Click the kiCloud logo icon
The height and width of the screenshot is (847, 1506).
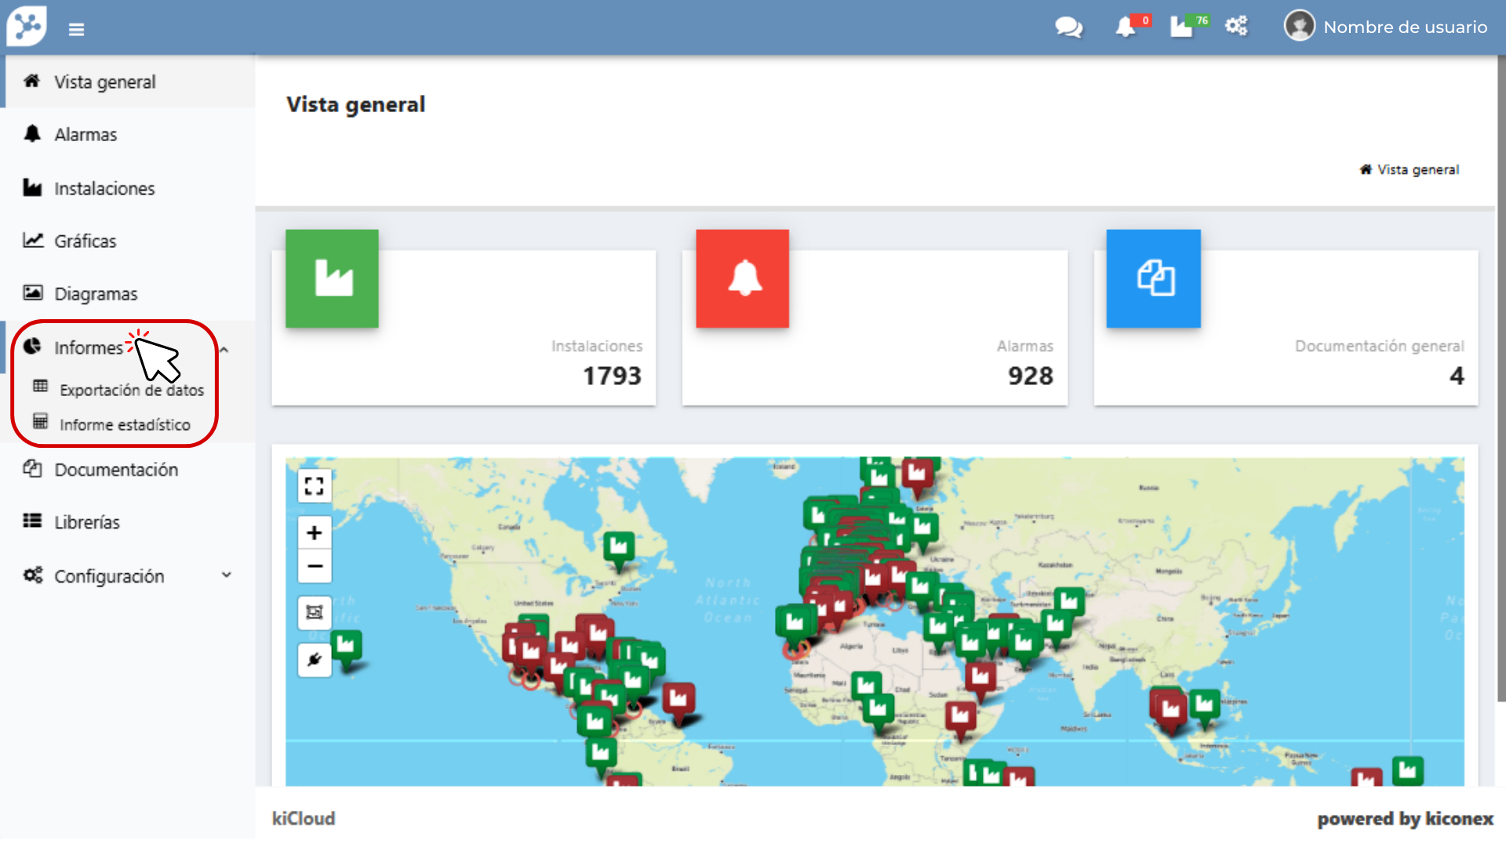(27, 27)
